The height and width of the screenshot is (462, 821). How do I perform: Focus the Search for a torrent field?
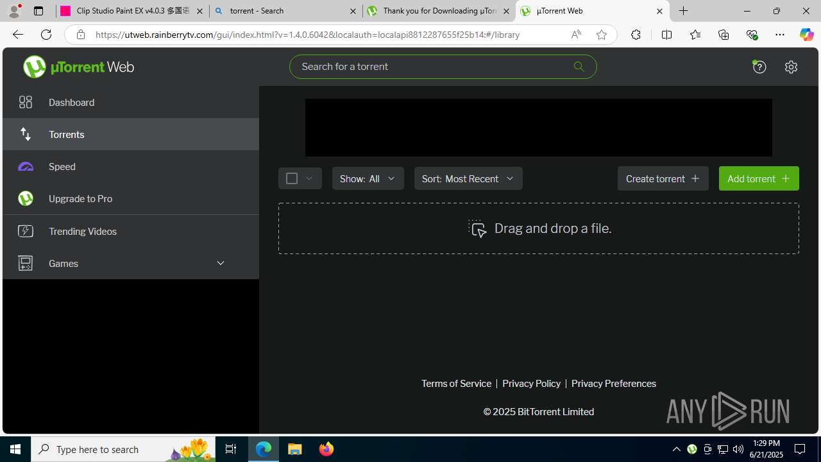443,67
